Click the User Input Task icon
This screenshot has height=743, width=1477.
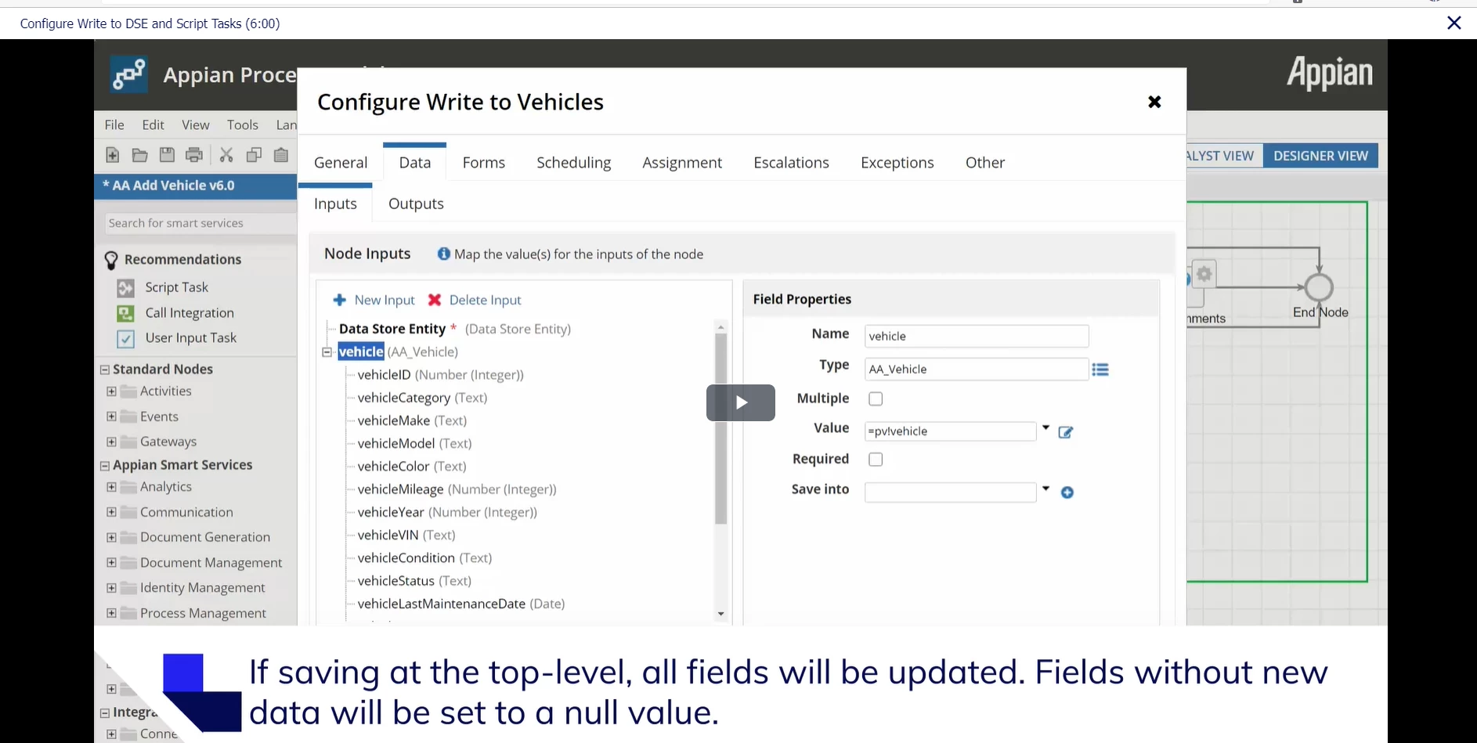(x=125, y=339)
